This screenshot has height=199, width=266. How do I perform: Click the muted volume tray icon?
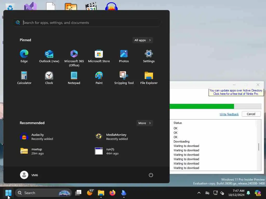(x=222, y=193)
